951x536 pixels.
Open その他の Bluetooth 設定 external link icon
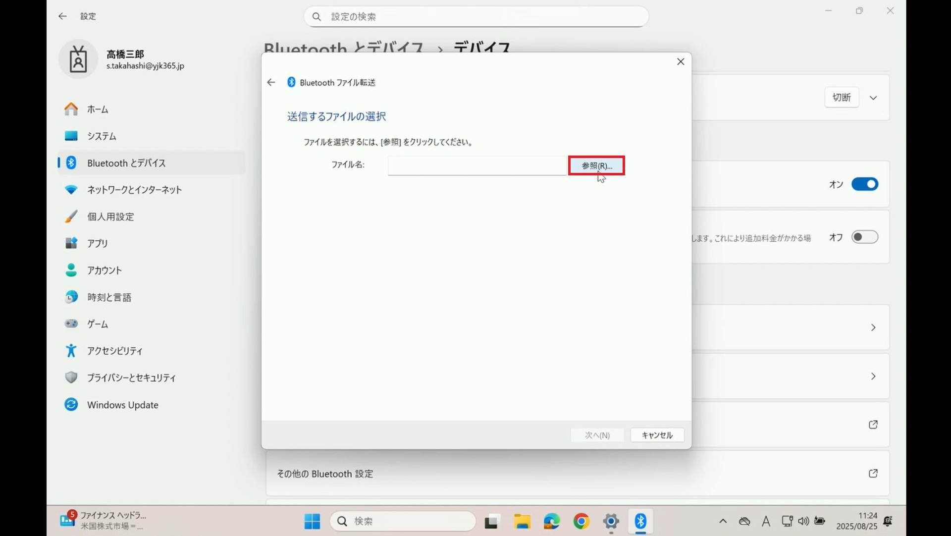pyautogui.click(x=873, y=474)
